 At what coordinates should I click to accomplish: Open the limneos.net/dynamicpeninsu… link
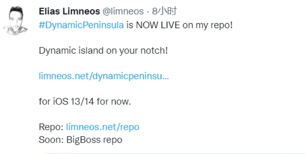[104, 76]
